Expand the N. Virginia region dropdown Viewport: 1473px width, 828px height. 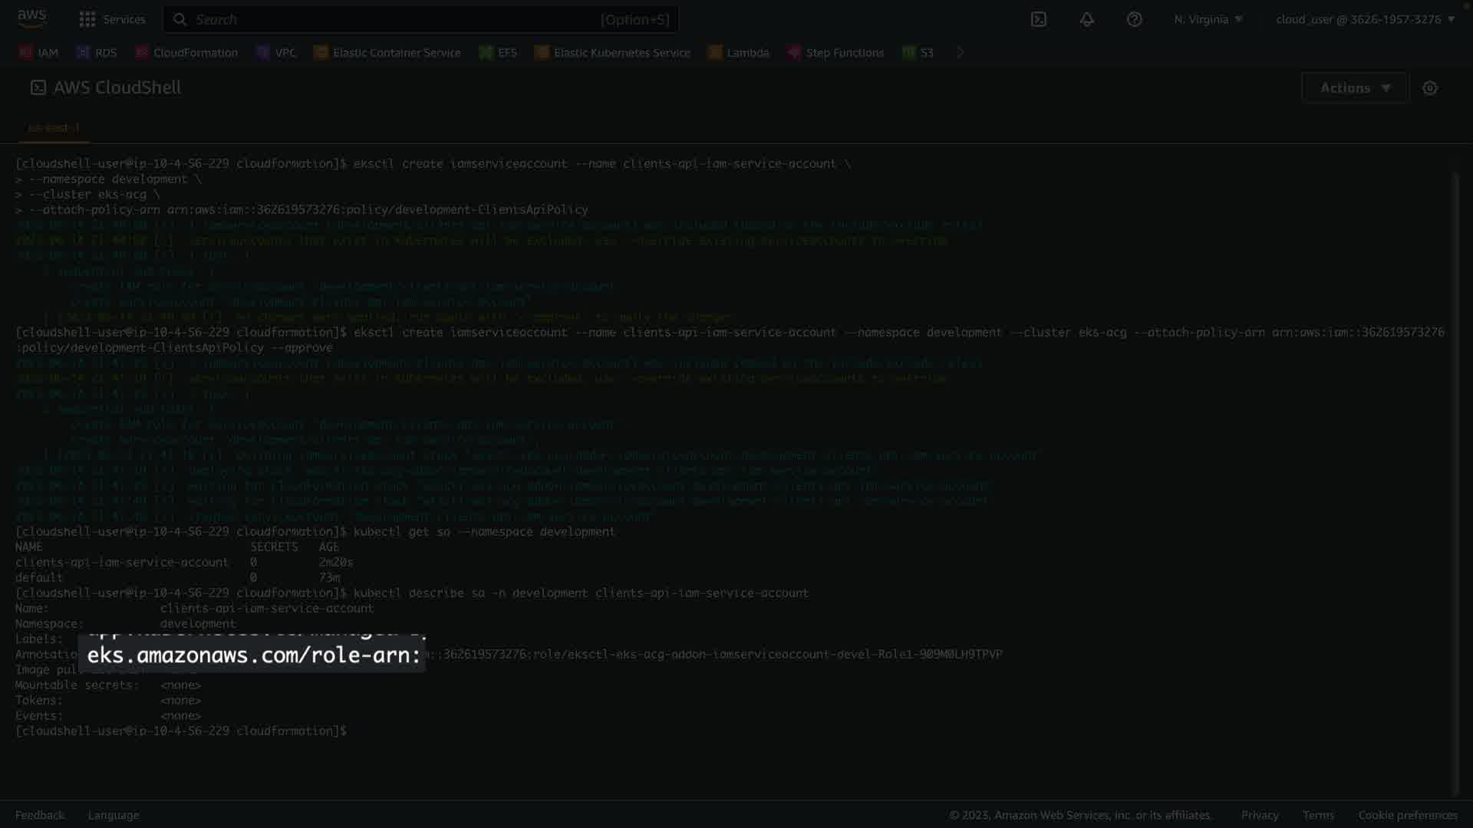pyautogui.click(x=1208, y=19)
